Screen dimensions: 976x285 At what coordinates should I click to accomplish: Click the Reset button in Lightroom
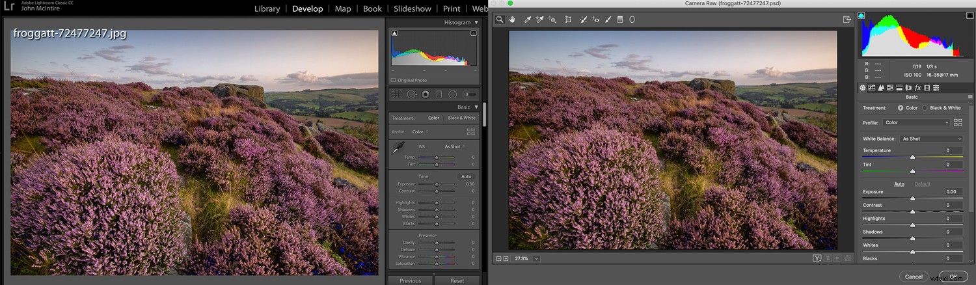(457, 280)
